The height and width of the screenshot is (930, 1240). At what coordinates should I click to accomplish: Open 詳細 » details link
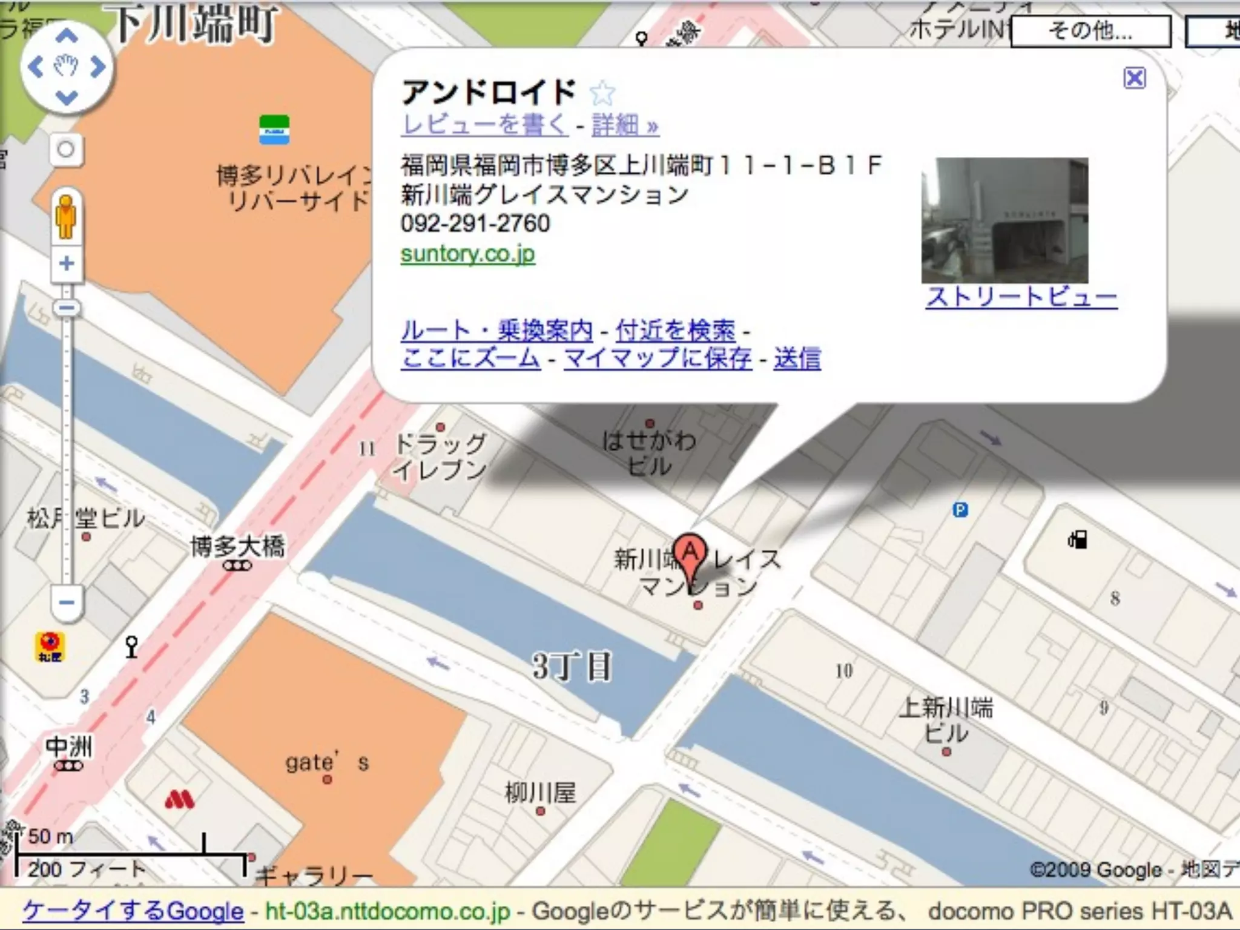coord(625,125)
